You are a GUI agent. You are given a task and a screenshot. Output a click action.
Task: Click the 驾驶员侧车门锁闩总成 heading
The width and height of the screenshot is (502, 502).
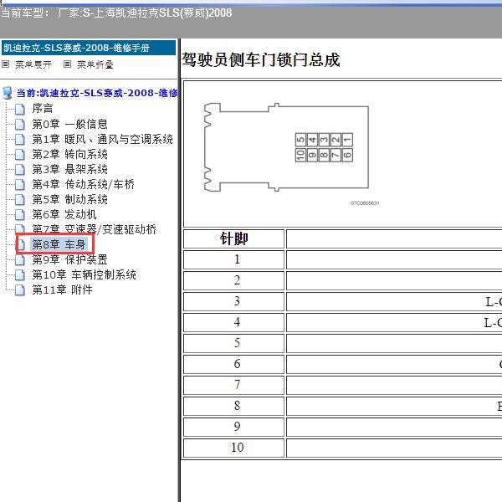pyautogui.click(x=260, y=60)
